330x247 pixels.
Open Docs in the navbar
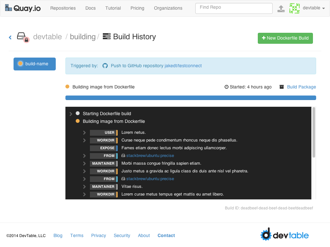point(91,8)
